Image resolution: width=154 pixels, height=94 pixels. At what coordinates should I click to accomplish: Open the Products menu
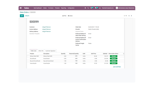coord(57,8)
